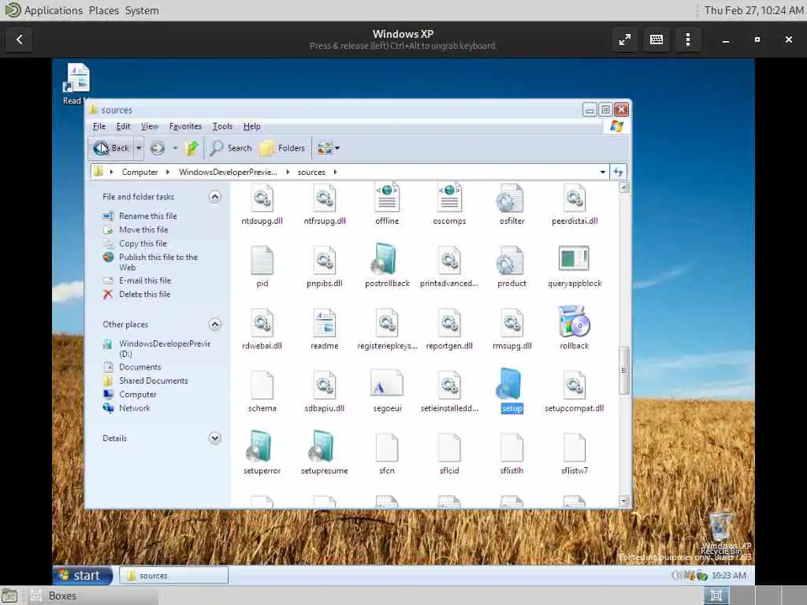This screenshot has height=605, width=807.
Task: Select the setieinstalledd file icon
Action: click(x=449, y=385)
